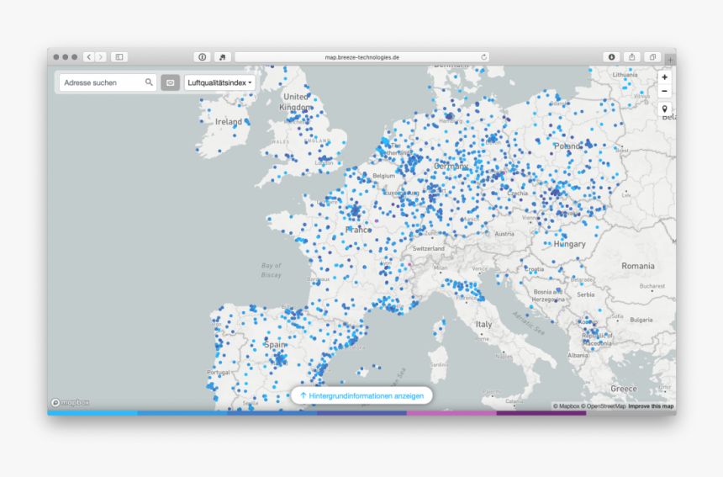This screenshot has height=477, width=723.
Task: Go back with the Safari back arrow
Action: pos(89,57)
